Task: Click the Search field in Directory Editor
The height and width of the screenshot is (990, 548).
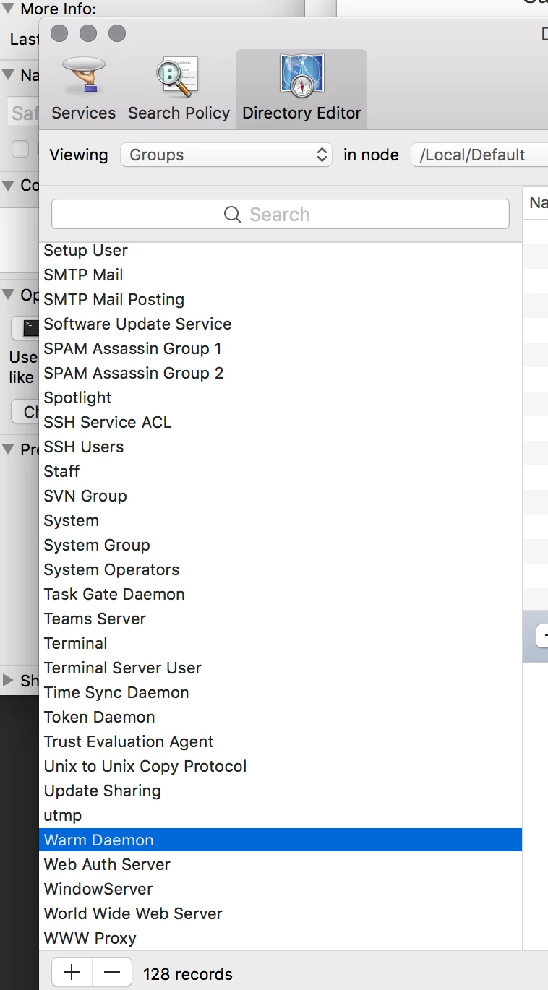Action: [281, 215]
